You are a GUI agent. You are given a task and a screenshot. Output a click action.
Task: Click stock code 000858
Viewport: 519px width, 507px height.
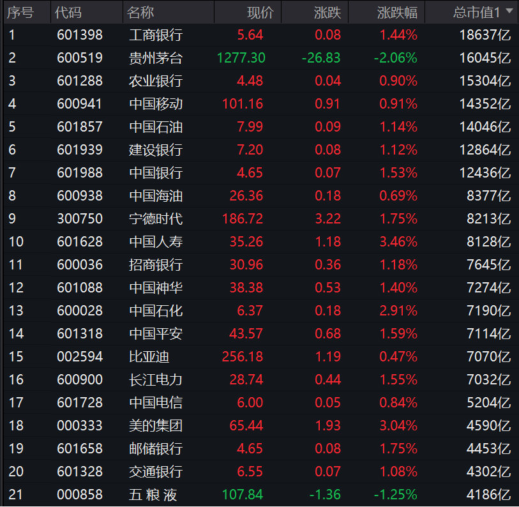coord(80,495)
